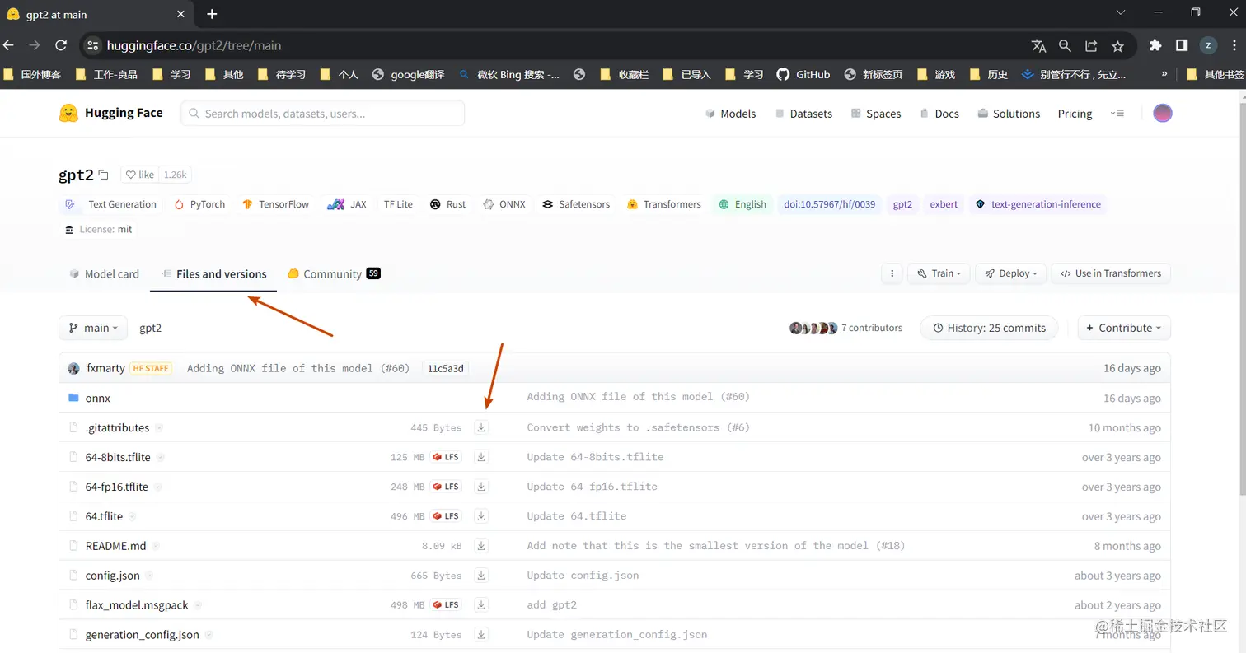Open the 7 contributors list
1246x653 pixels.
pos(845,328)
